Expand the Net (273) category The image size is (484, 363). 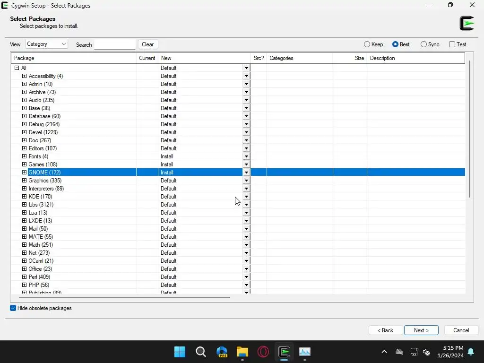(x=25, y=252)
